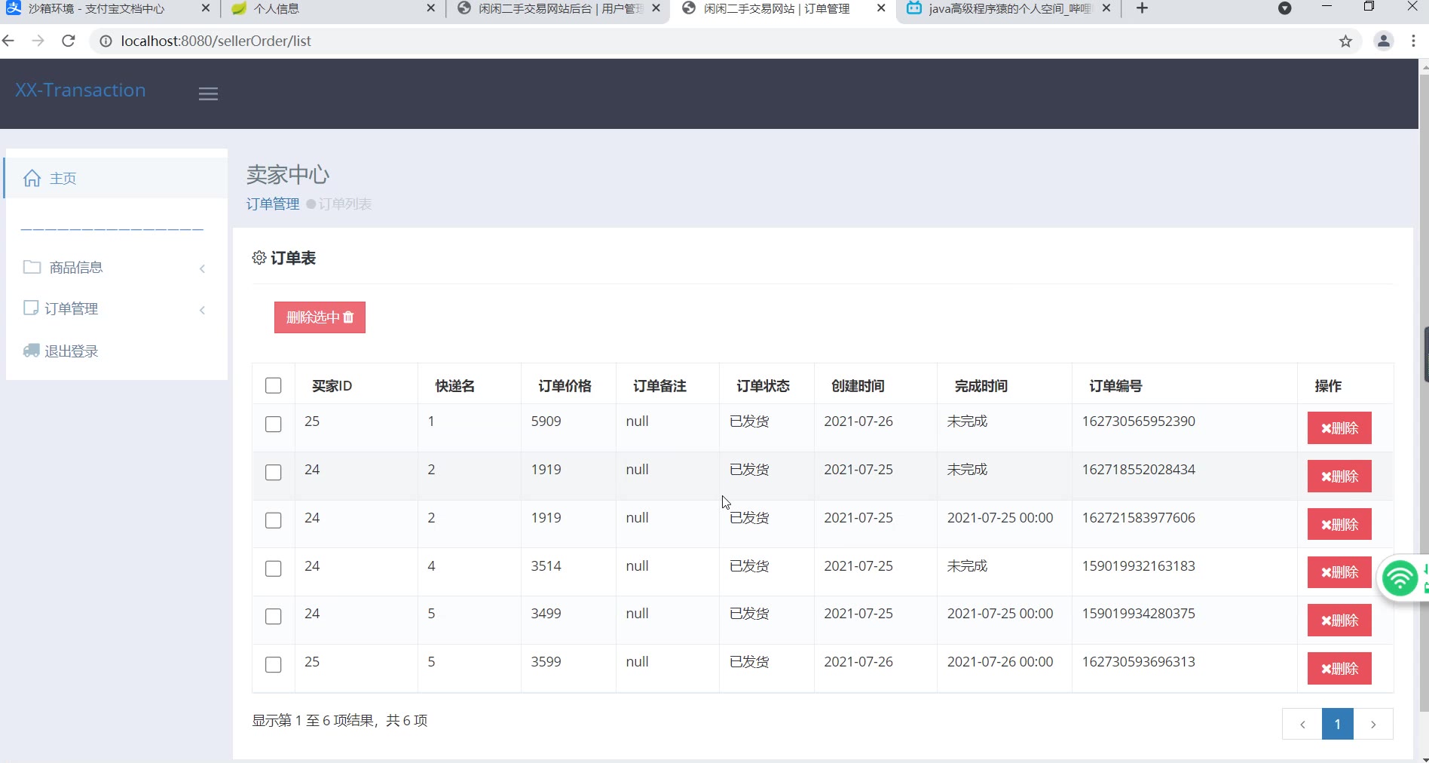Click the XX-Transaction logo link
Image resolution: width=1429 pixels, height=763 pixels.
tap(81, 90)
